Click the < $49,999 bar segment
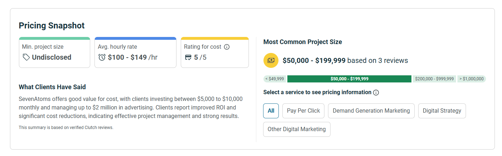The image size is (502, 156). point(275,79)
